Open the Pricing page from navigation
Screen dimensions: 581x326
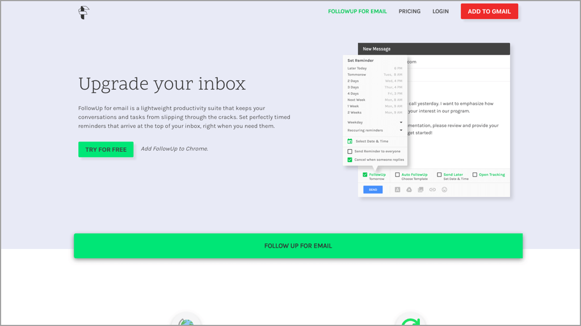pos(409,11)
